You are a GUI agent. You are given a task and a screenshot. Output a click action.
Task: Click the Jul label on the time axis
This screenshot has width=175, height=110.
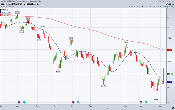[x=1, y=106]
